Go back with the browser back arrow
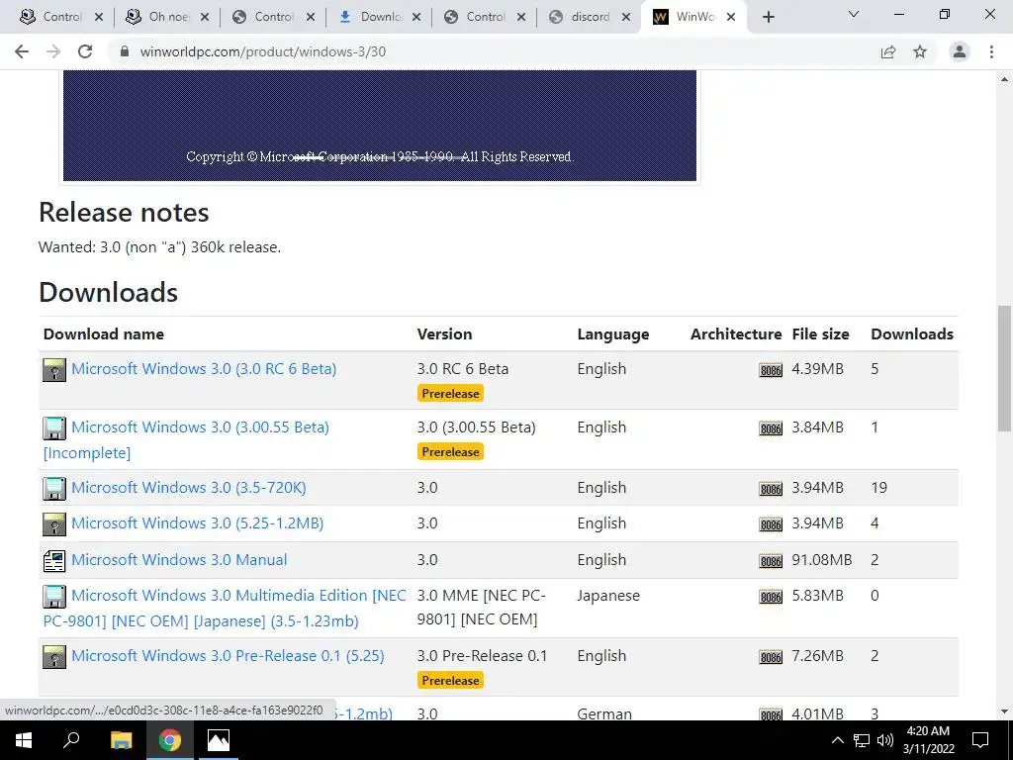This screenshot has height=760, width=1013. coord(22,51)
